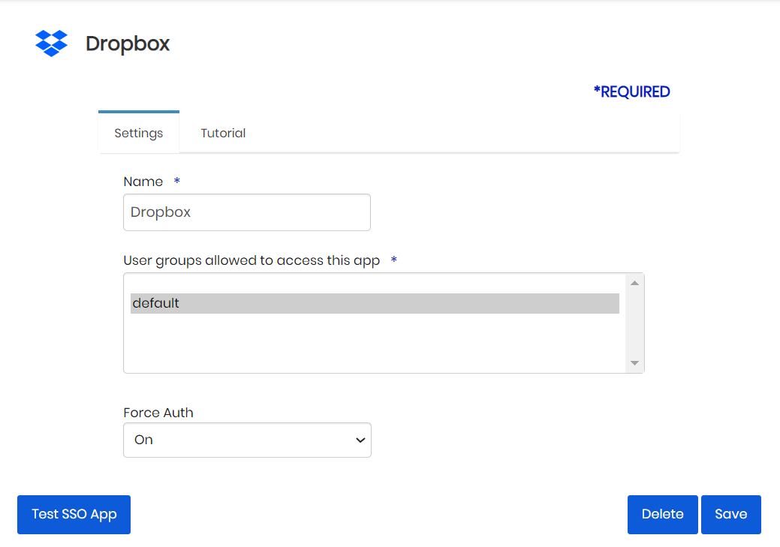Click the user groups list down arrow
This screenshot has height=547, width=780.
click(x=634, y=363)
